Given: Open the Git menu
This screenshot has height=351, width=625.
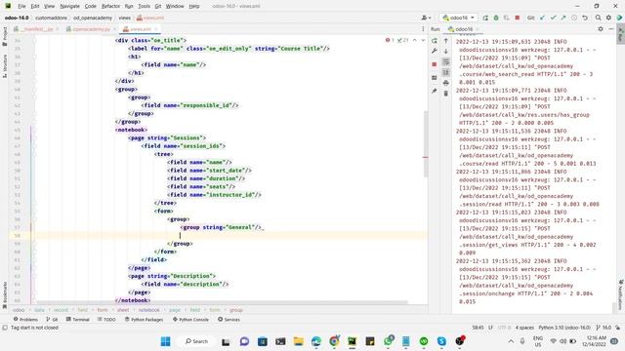Looking at the screenshot, I should 158,7.
